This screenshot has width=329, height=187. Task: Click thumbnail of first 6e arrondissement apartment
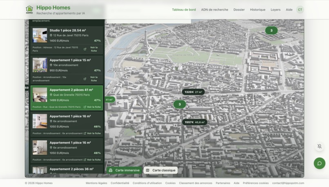pos(40,121)
